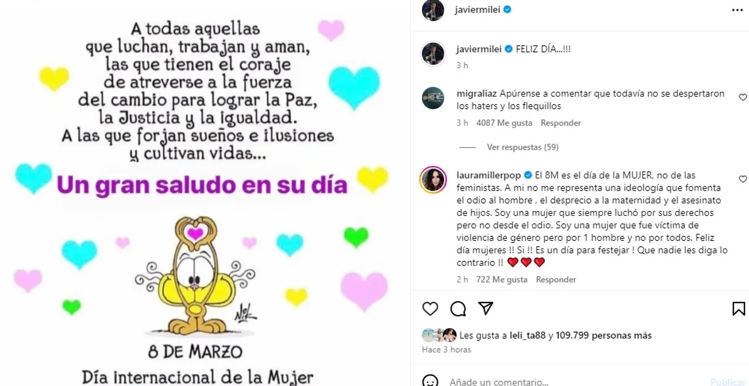Image resolution: width=749 pixels, height=386 pixels.
Task: Open javiermilei's profile from the header username
Action: 478,9
